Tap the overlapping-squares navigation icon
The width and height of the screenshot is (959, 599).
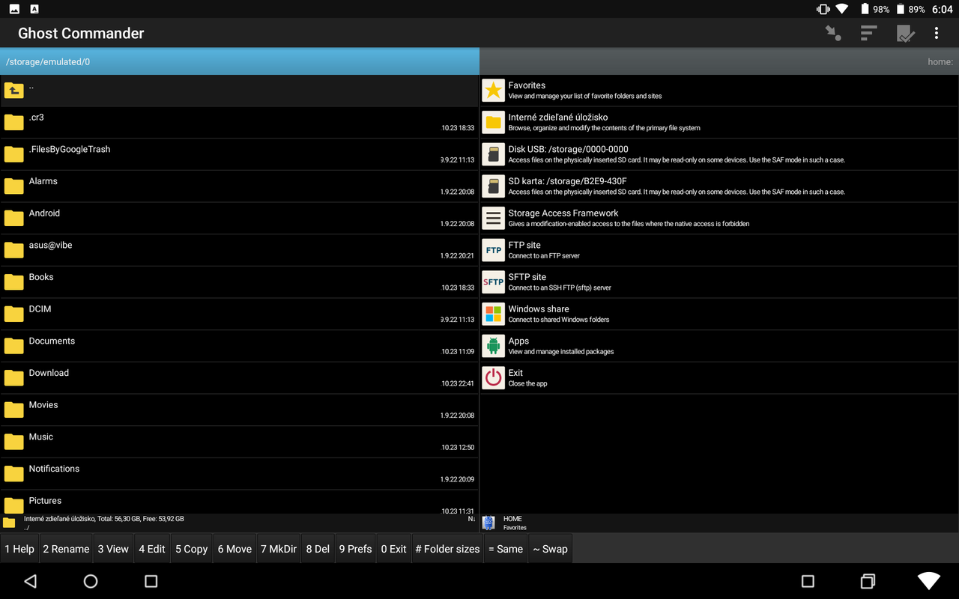tap(868, 581)
